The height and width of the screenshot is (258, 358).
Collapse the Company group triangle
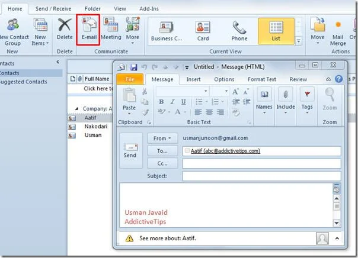[x=76, y=109]
